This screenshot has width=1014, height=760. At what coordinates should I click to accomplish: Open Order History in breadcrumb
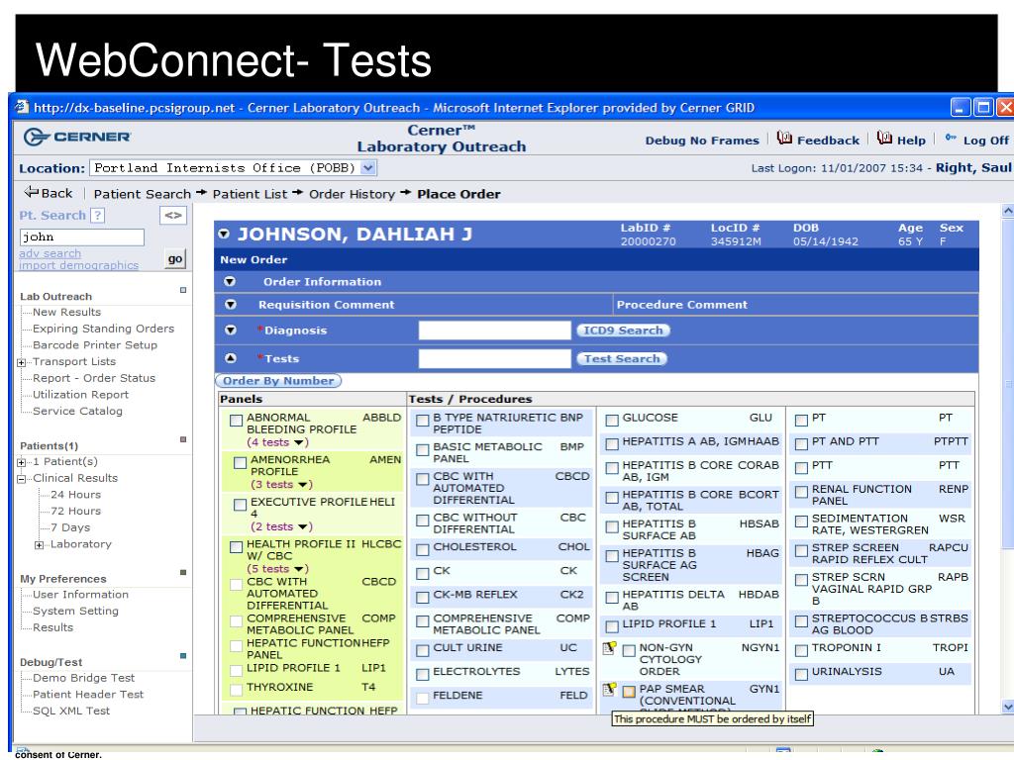352,194
